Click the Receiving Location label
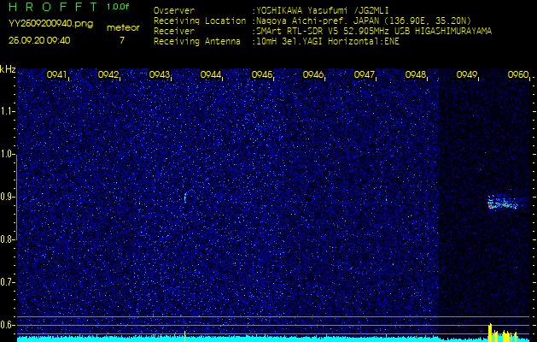The height and width of the screenshot is (342, 537). pos(200,21)
